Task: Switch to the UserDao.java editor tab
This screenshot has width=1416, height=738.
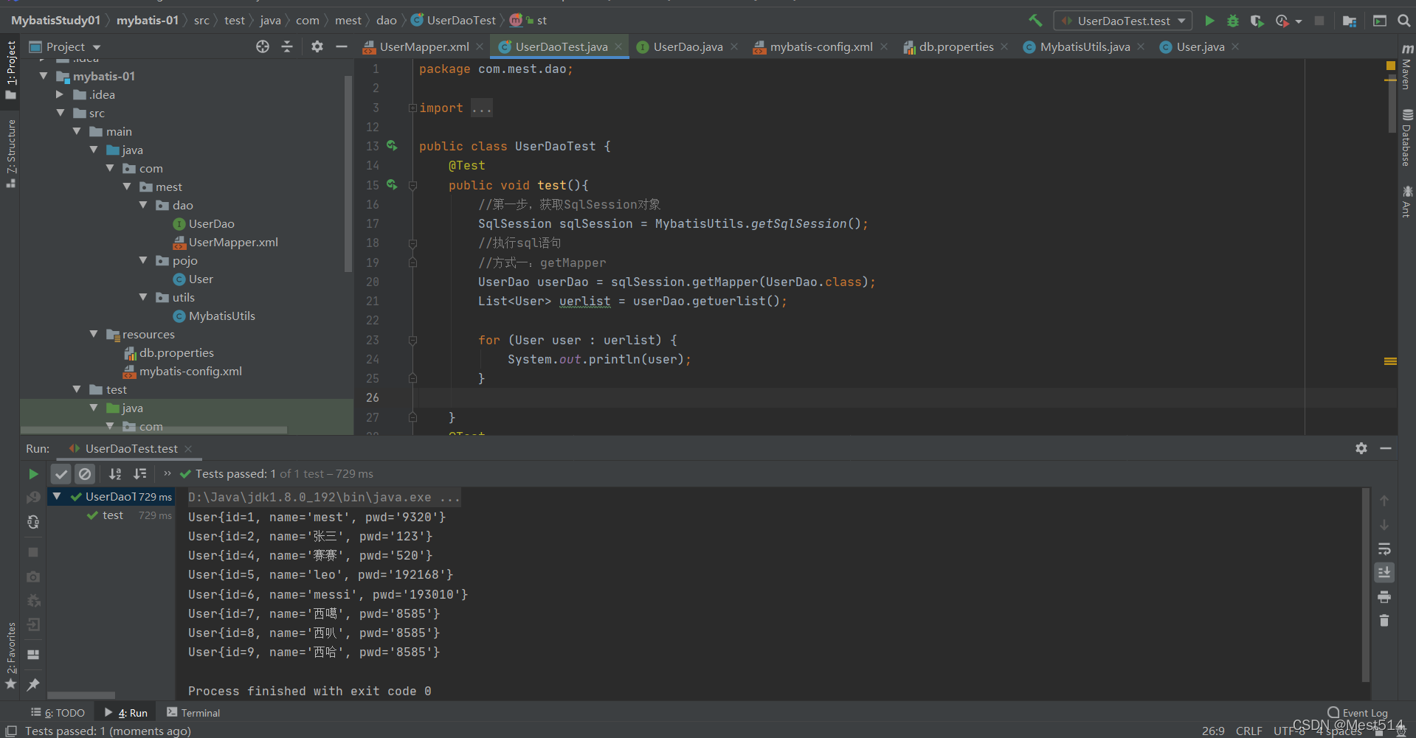Action: pos(687,46)
